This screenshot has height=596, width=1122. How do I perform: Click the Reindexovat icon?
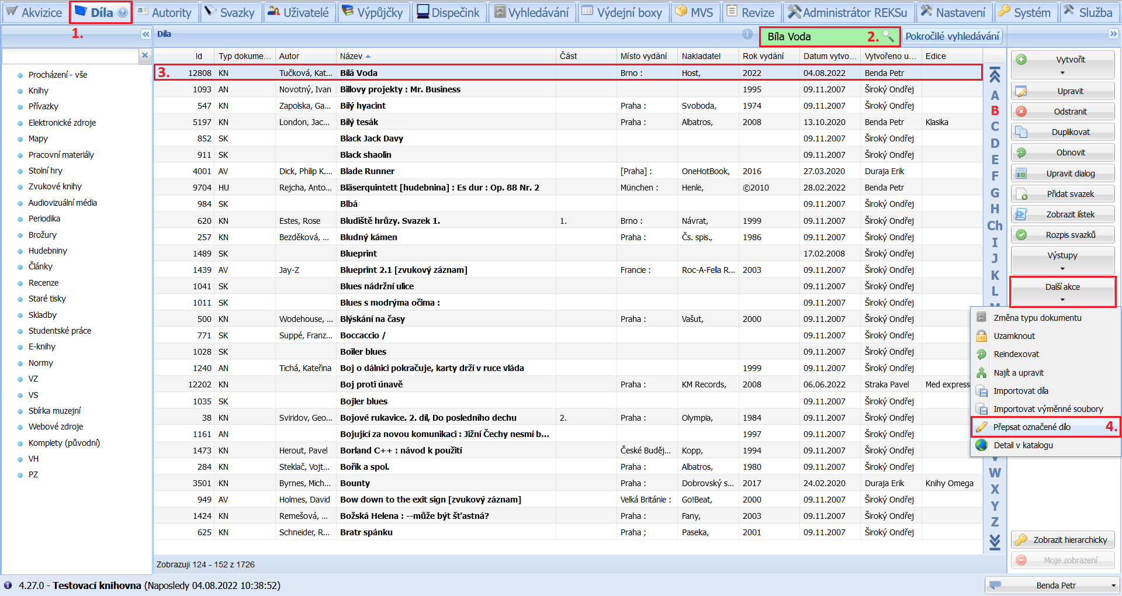click(982, 354)
